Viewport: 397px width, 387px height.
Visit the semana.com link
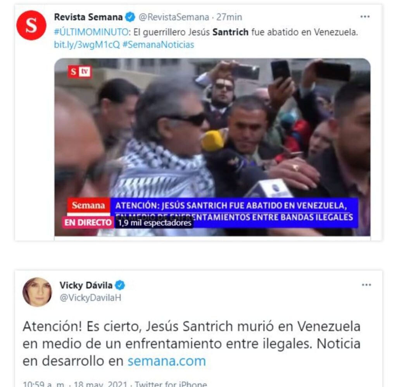tap(167, 361)
